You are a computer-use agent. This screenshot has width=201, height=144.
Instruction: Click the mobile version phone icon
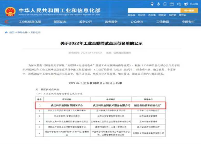point(165,4)
